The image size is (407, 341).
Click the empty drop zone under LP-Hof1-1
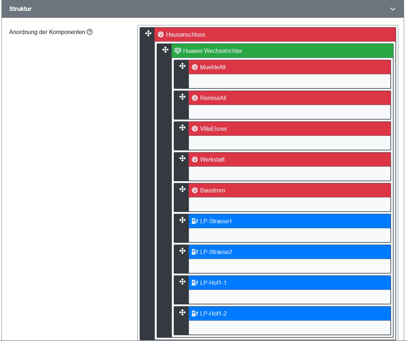pyautogui.click(x=289, y=297)
